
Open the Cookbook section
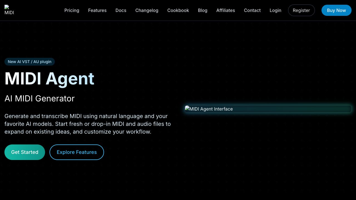(178, 10)
